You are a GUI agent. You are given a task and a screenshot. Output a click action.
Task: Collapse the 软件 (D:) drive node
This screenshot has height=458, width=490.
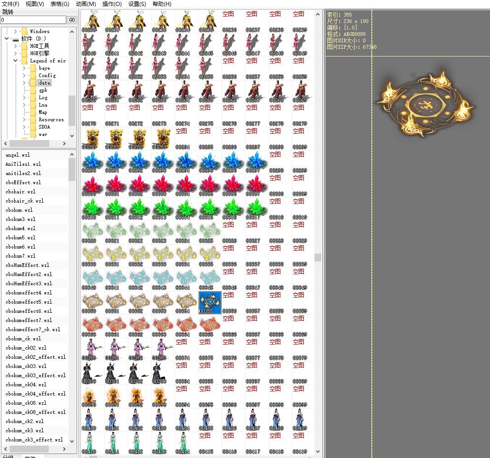pyautogui.click(x=7, y=39)
